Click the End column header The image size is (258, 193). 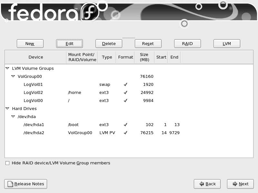(174, 57)
